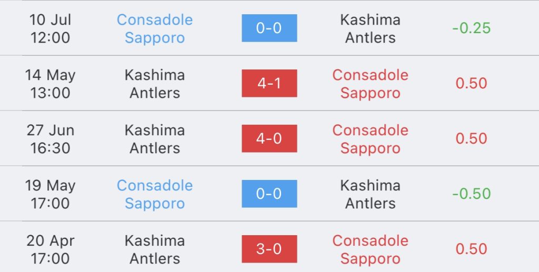Open Consadole Sapporo away team, 14 May match
539x272 pixels.
[370, 84]
